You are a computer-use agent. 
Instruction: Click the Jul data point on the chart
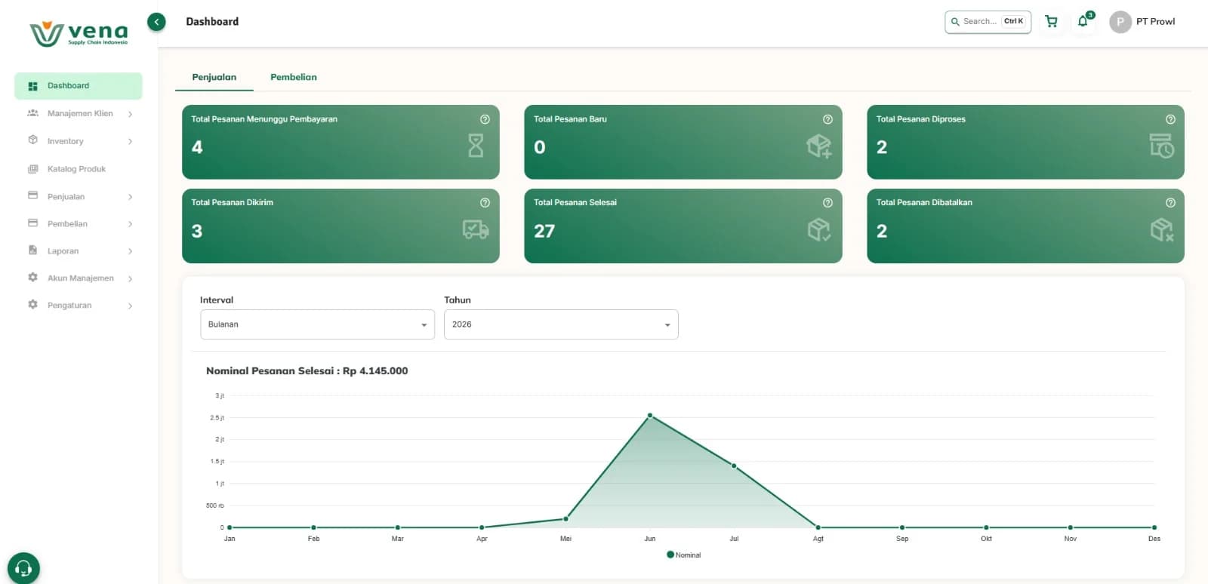[734, 466]
